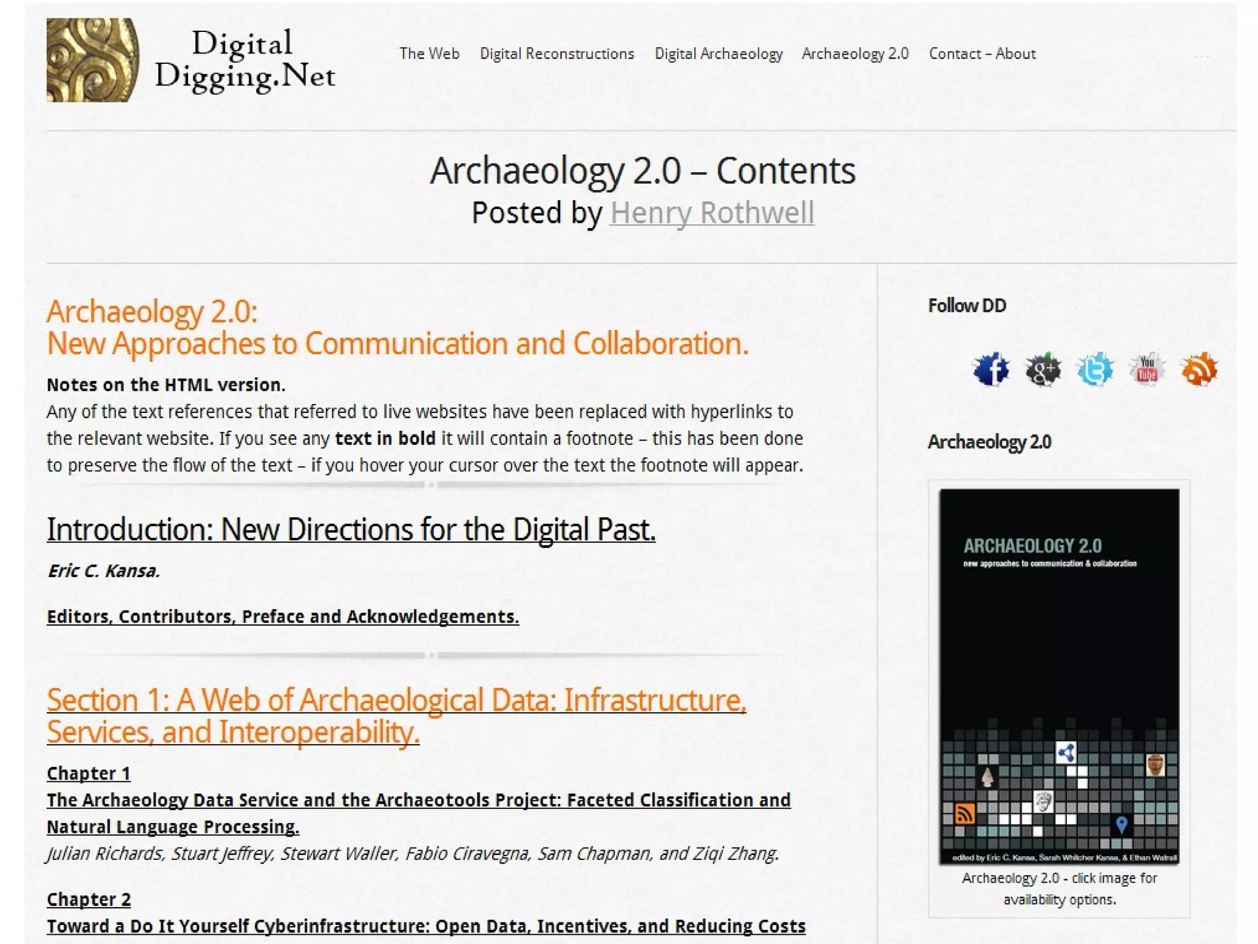Screen dimensions: 1258x944
Task: Open Archaeology Data Service and Archaeotools chapter title
Action: (418, 800)
